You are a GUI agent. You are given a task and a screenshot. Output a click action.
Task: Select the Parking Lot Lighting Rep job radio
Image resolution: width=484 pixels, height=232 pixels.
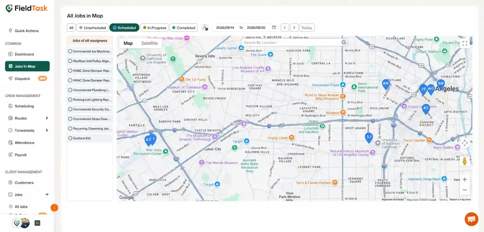pyautogui.click(x=70, y=100)
